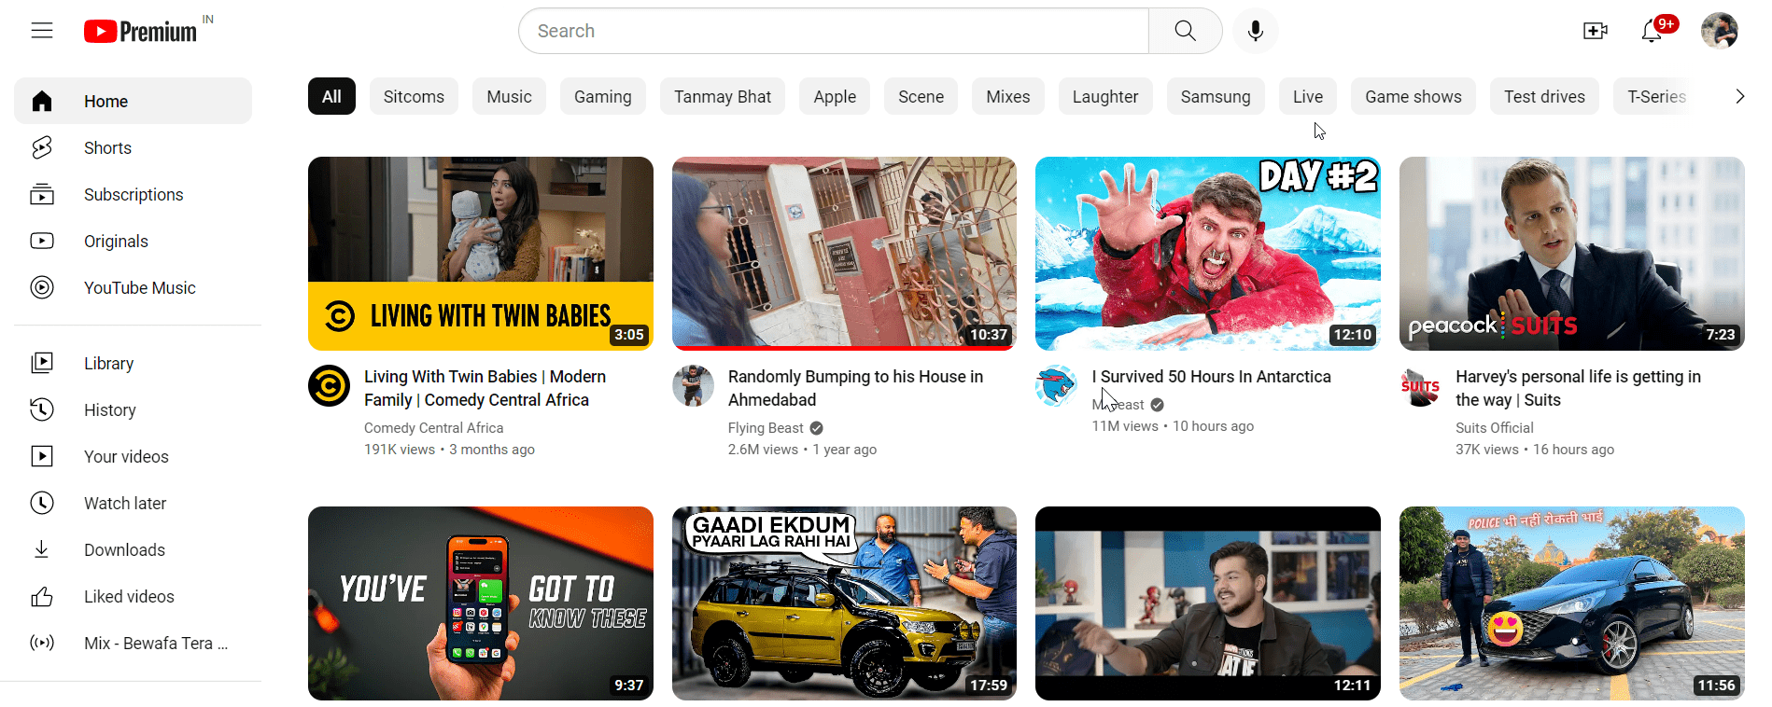This screenshot has height=707, width=1772.
Task: Click the Originals icon in sidebar
Action: coord(42,241)
